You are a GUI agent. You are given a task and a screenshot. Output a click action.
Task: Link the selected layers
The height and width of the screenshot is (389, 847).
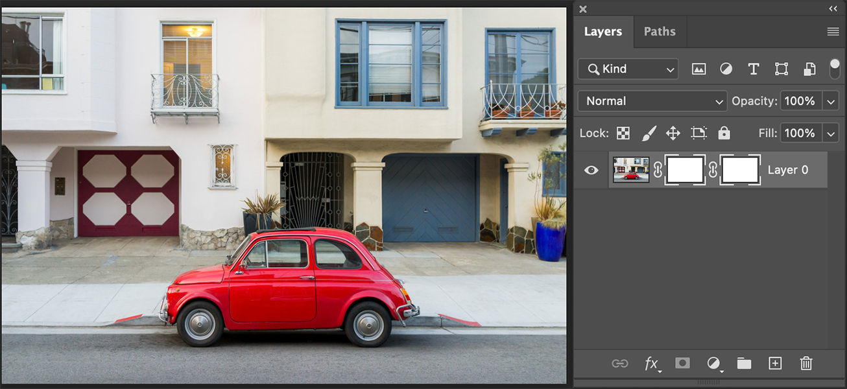(621, 364)
